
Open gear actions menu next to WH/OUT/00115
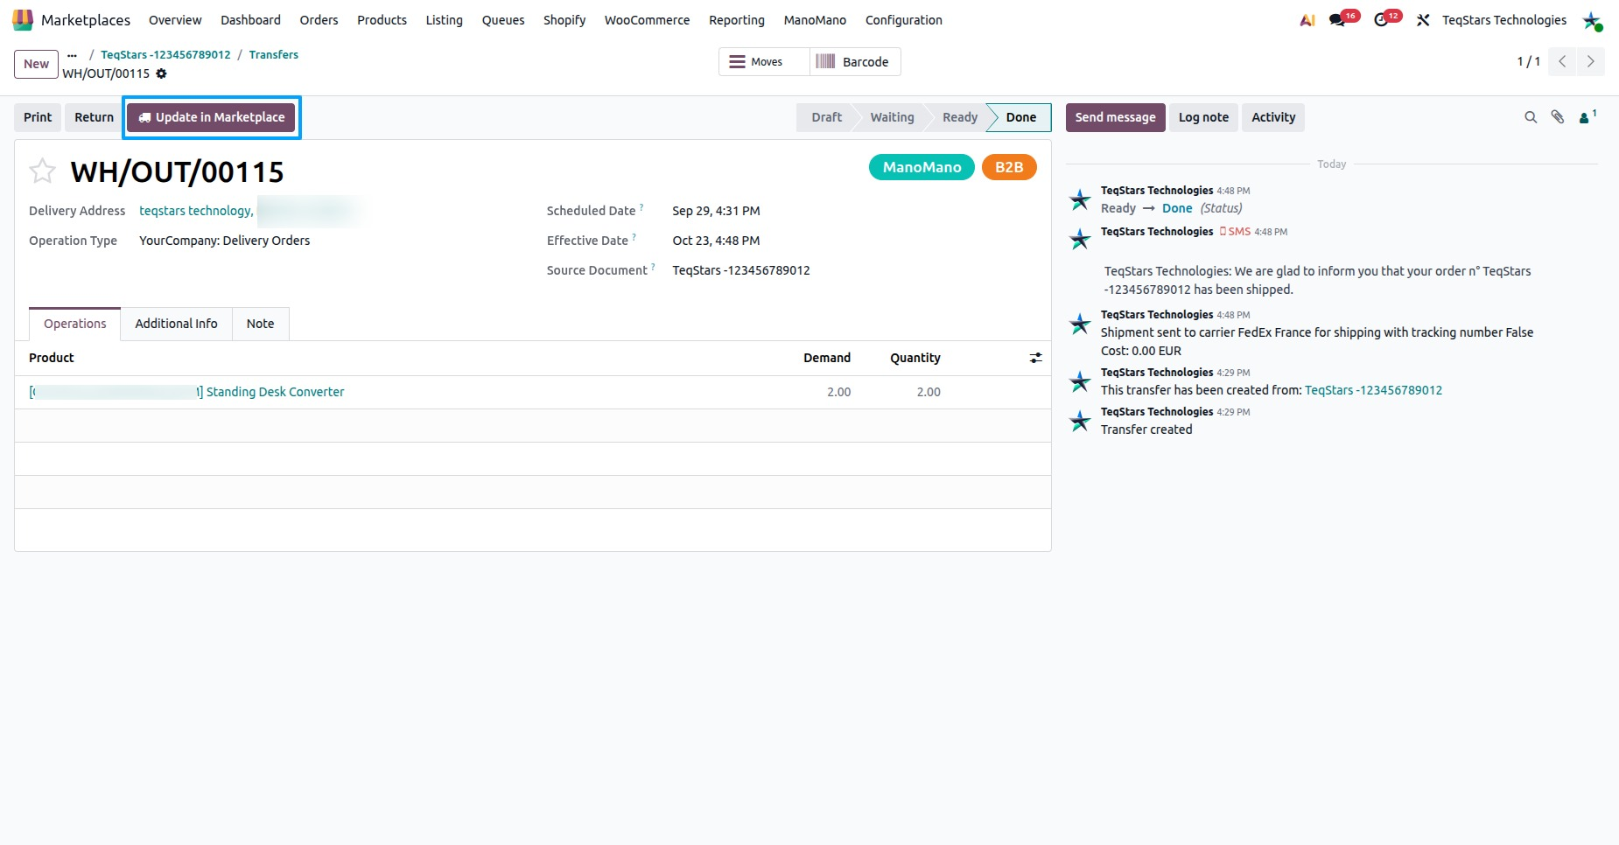coord(161,73)
